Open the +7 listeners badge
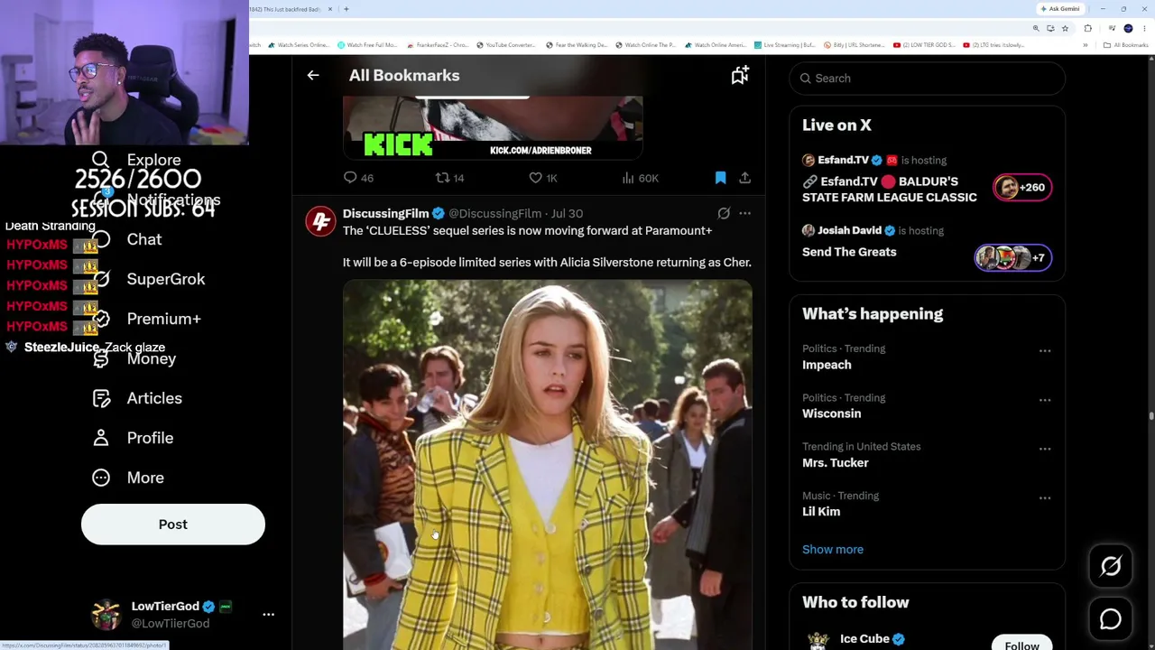The image size is (1155, 650). point(1012,258)
